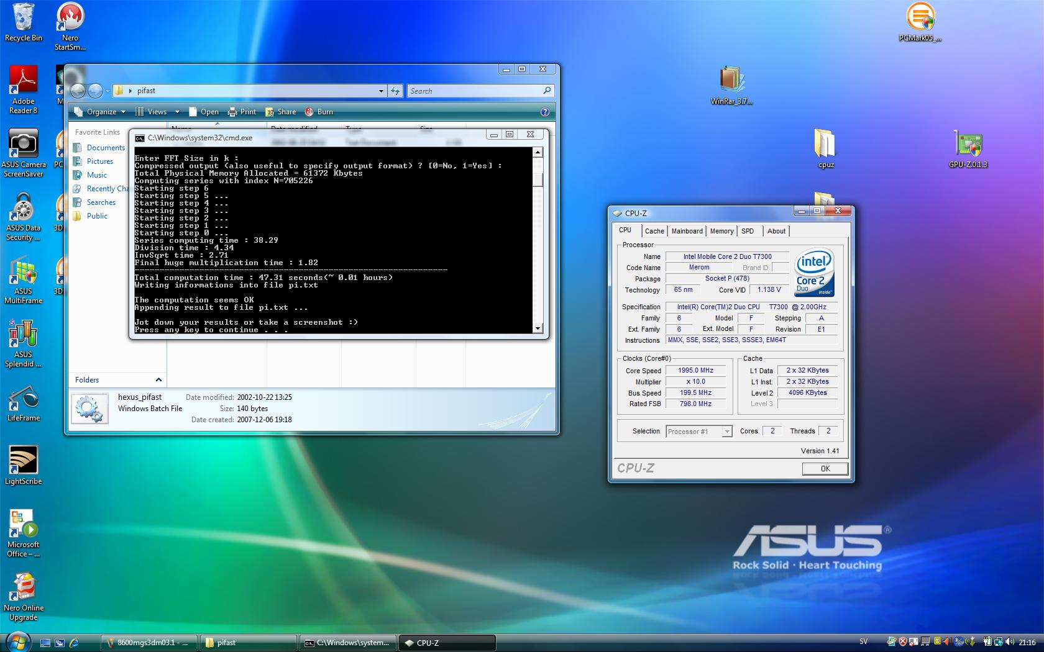Open ASUS MultiFrame desktop icon
The height and width of the screenshot is (652, 1044).
(23, 280)
